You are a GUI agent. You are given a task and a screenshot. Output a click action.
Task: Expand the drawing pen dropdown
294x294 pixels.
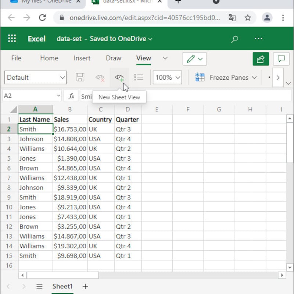pos(200,59)
